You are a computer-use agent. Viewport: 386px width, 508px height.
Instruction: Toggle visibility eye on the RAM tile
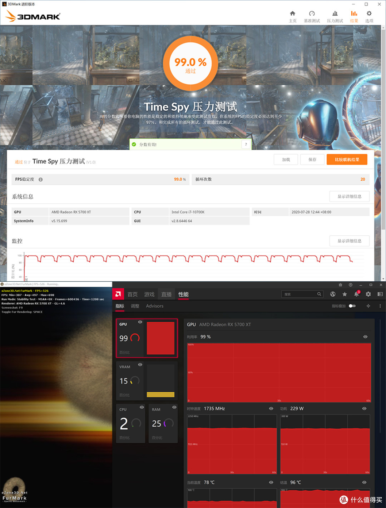coord(174,407)
